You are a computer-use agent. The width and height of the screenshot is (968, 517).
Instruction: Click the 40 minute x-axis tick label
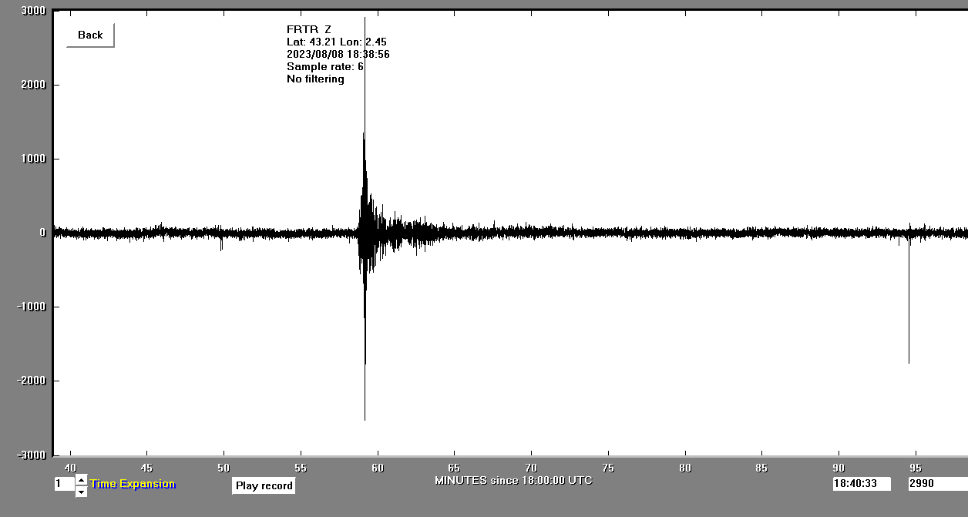click(70, 468)
